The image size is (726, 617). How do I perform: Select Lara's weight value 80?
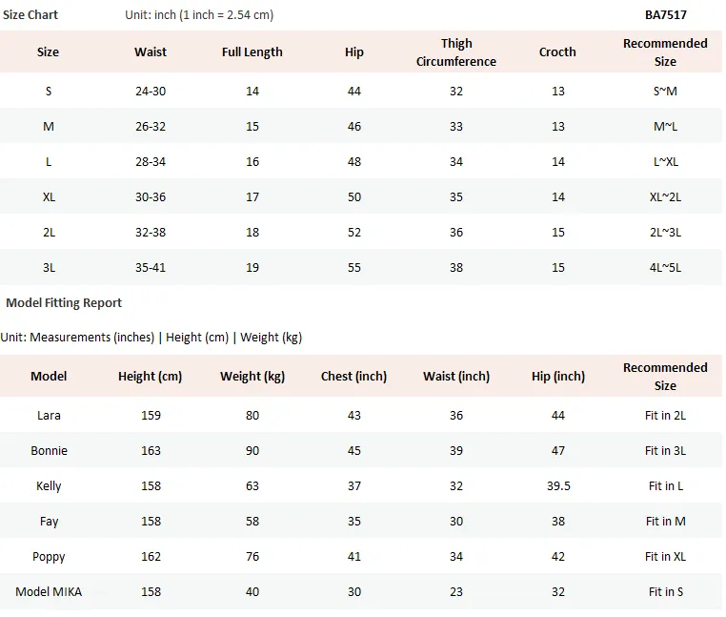pos(252,416)
